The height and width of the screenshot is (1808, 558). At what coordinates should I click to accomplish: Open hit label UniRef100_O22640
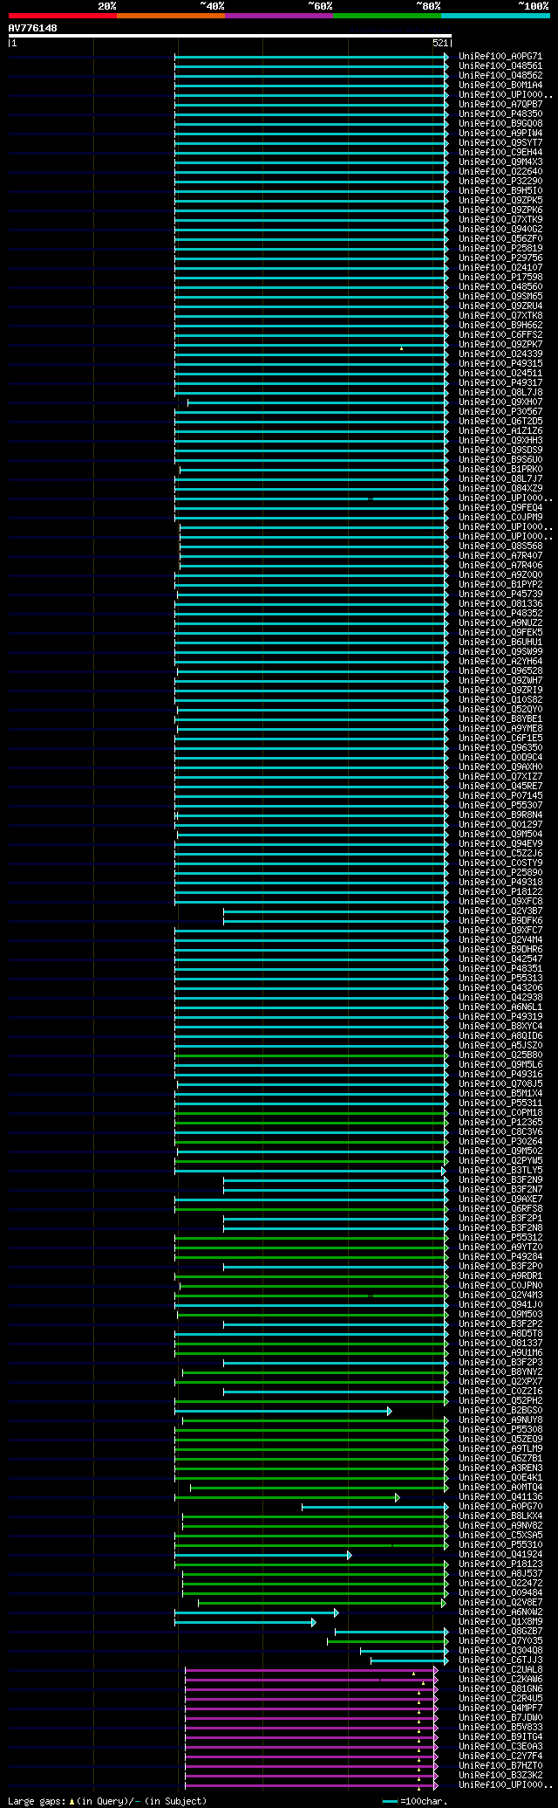[500, 171]
